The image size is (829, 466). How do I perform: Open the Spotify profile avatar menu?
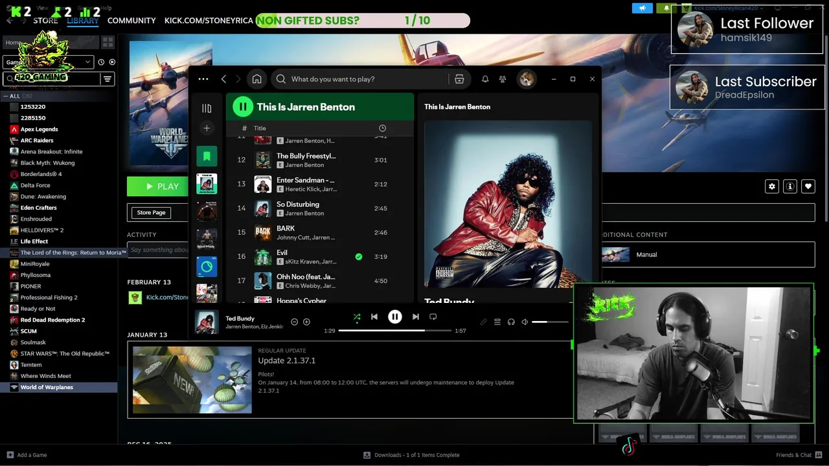527,79
